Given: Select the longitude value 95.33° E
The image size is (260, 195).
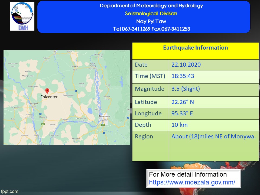Looking at the screenshot, I should click(x=182, y=113).
